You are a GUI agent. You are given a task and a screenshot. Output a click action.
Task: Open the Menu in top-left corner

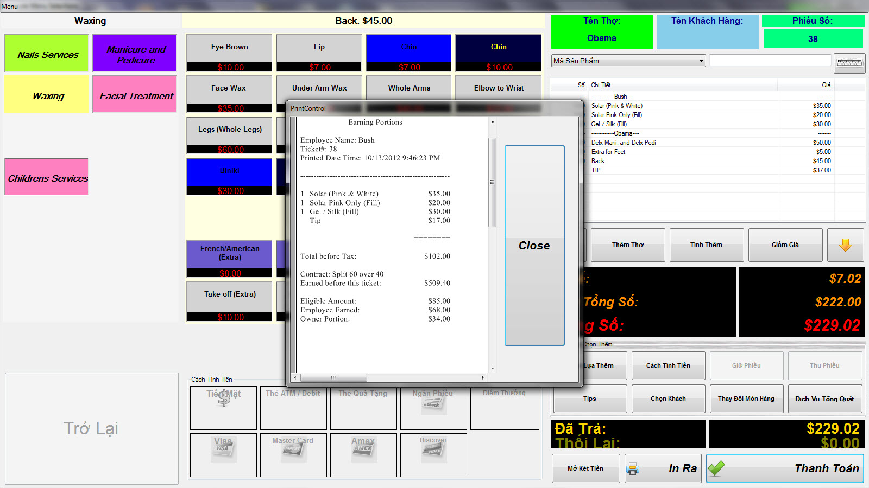(9, 6)
